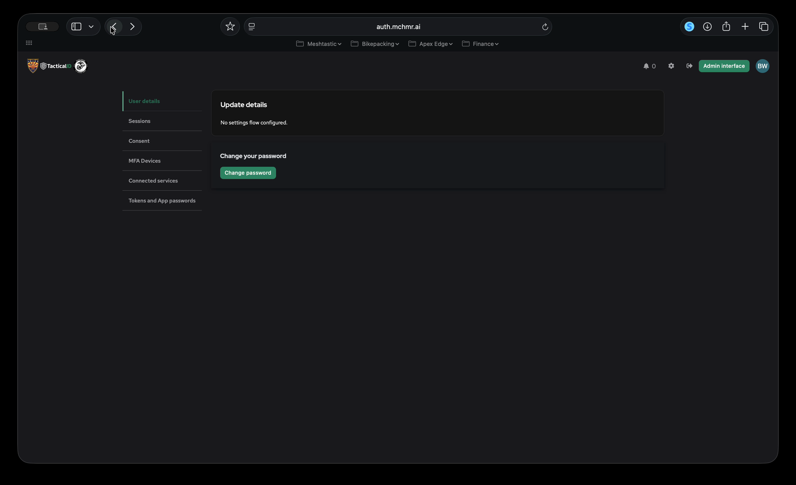Image resolution: width=796 pixels, height=485 pixels.
Task: Click the round emblem logo beside TacticalID
Action: (80, 66)
